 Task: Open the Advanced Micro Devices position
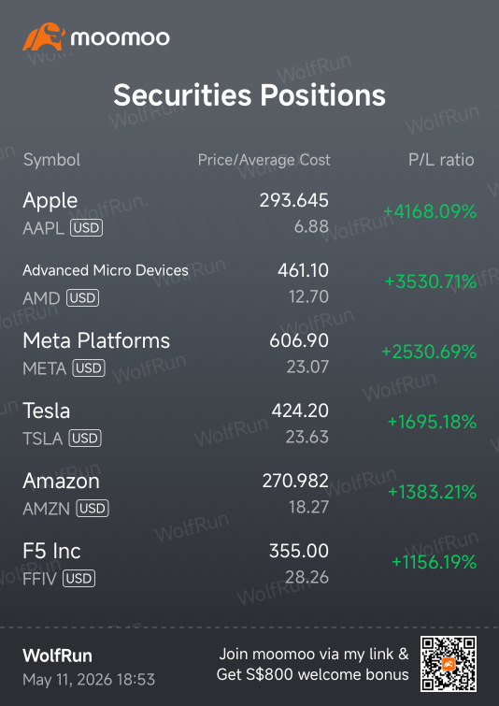(249, 283)
